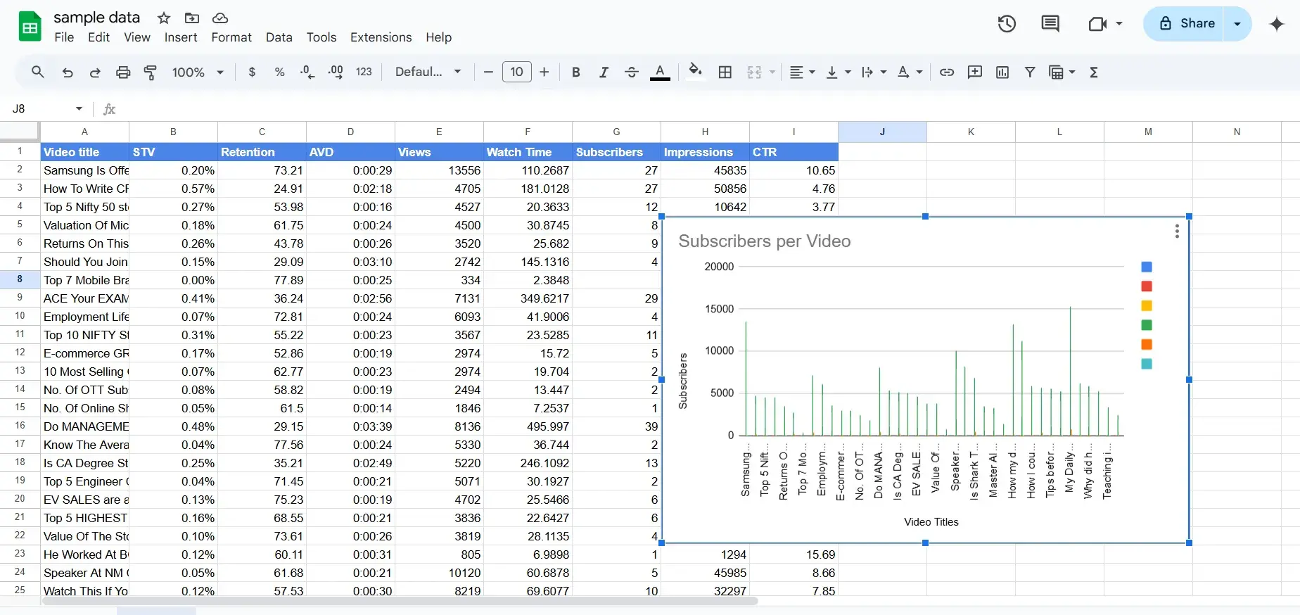Open the Extensions menu
The image size is (1300, 615).
click(381, 37)
